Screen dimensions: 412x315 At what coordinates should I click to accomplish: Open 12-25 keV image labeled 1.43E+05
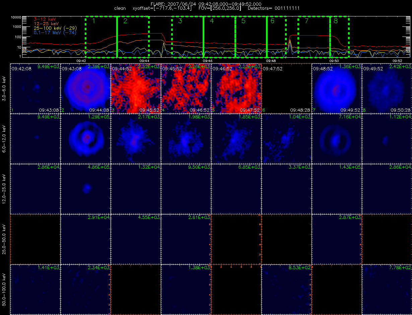click(x=337, y=189)
